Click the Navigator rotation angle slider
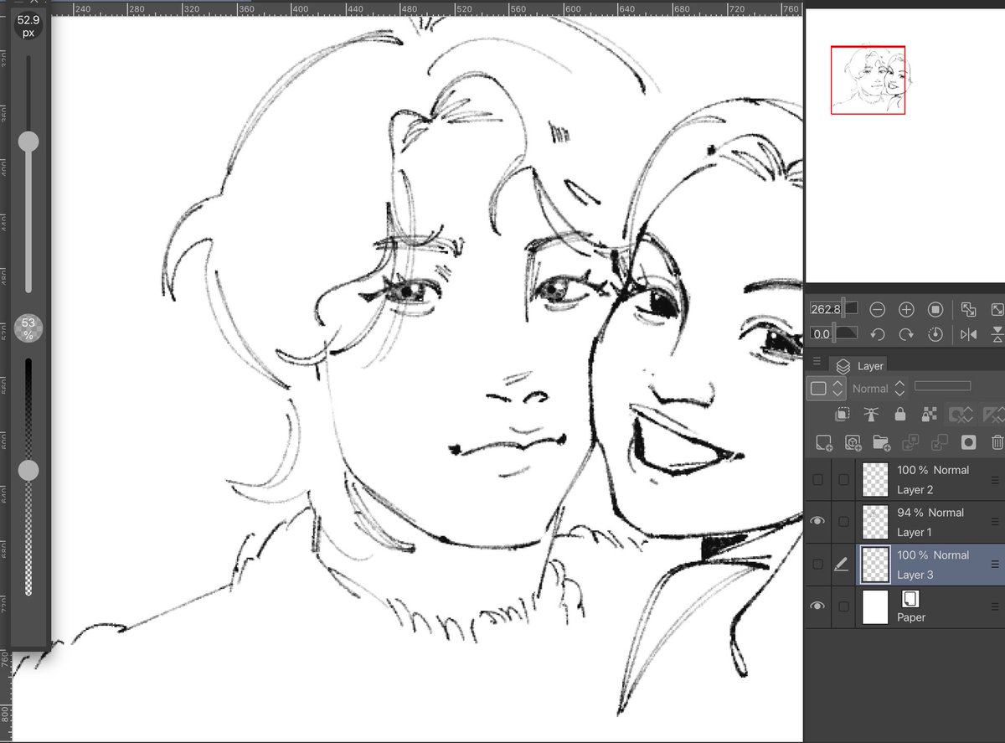Image resolution: width=1005 pixels, height=743 pixels. tap(832, 334)
